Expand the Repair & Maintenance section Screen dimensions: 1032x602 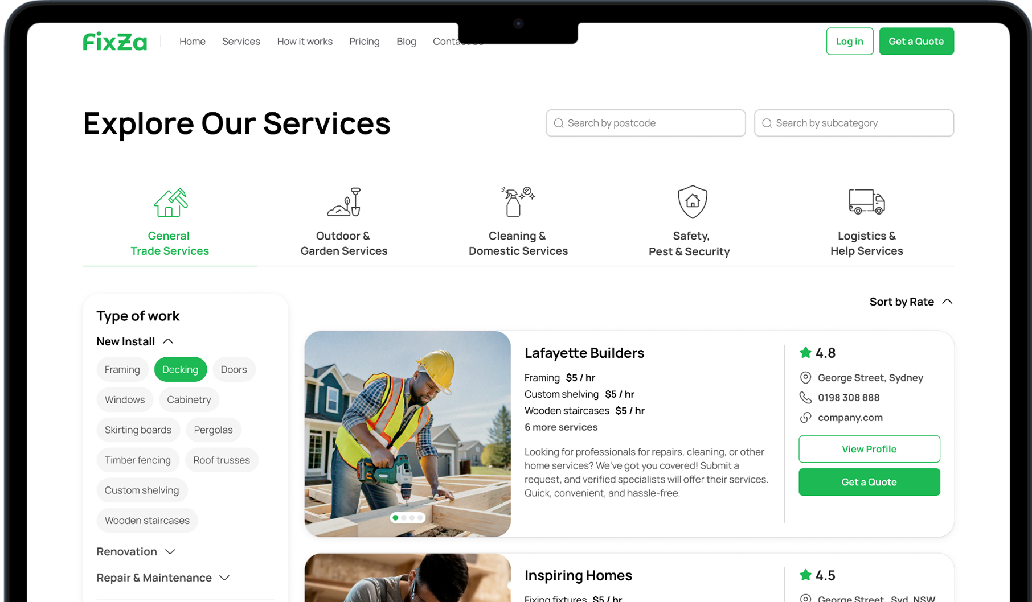tap(163, 578)
